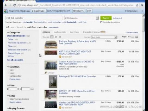Check the Used condition filter
Viewport: 148px width, 111px height.
pyautogui.click(x=8, y=73)
